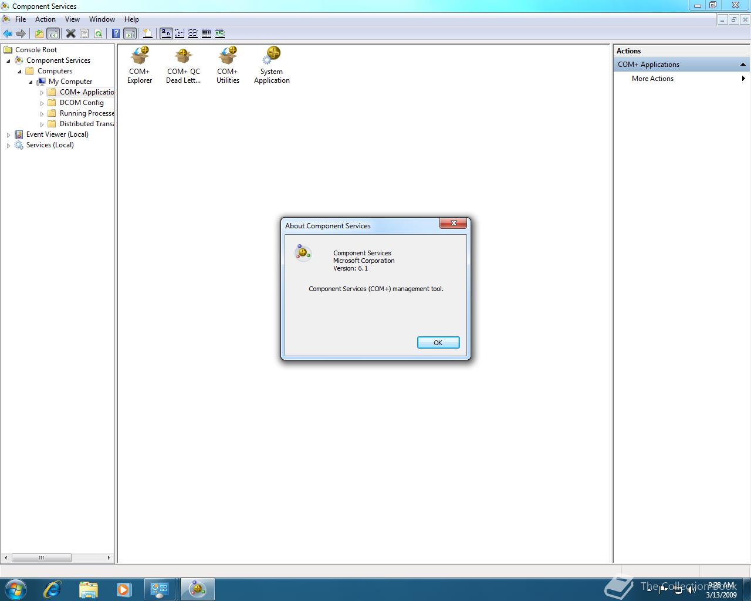Click the network tray icon
Viewport: 751px width, 601px height.
pyautogui.click(x=678, y=590)
